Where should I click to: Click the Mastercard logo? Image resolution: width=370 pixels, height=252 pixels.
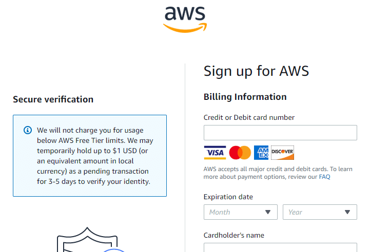click(x=240, y=153)
